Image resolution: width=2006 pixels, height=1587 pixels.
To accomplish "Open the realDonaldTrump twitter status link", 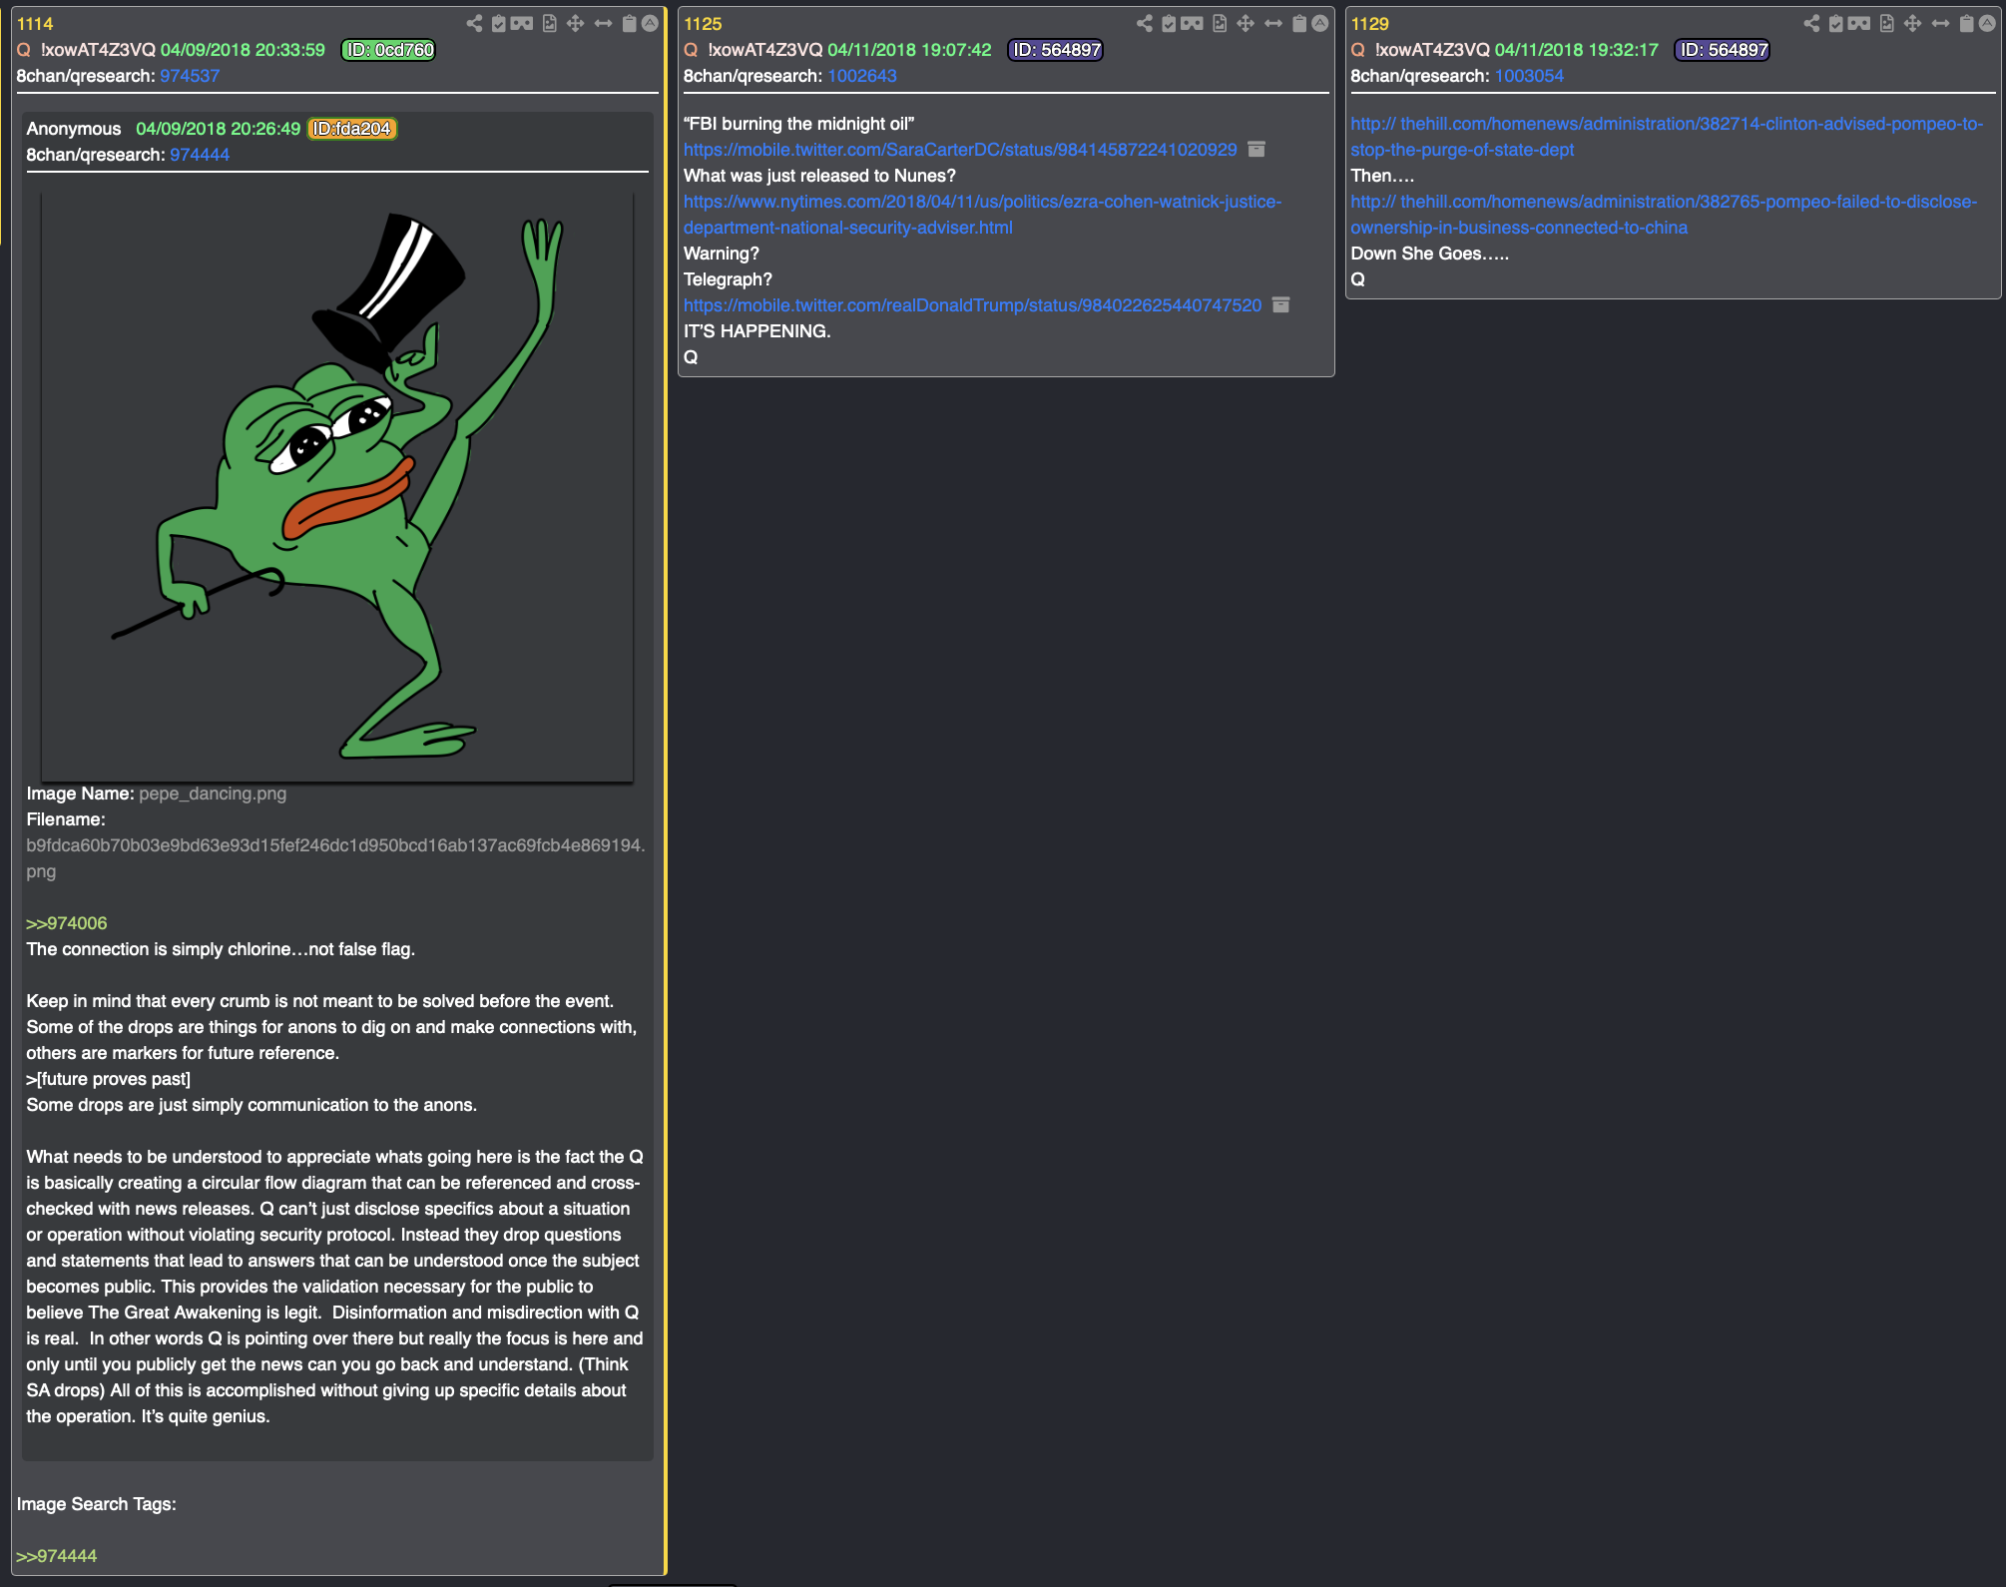I will 972,305.
